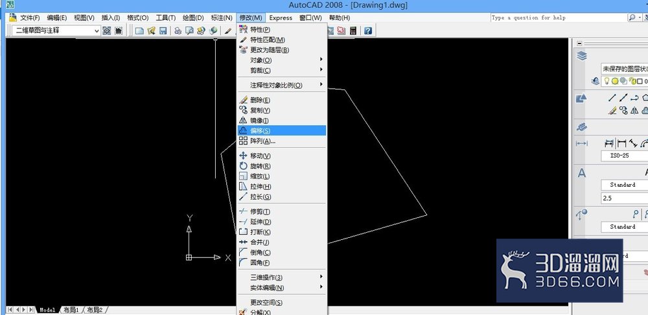Open the 标注(N) Dimension menu

pos(222,17)
